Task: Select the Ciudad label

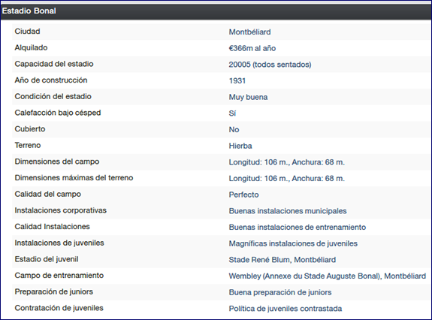Action: coord(27,32)
